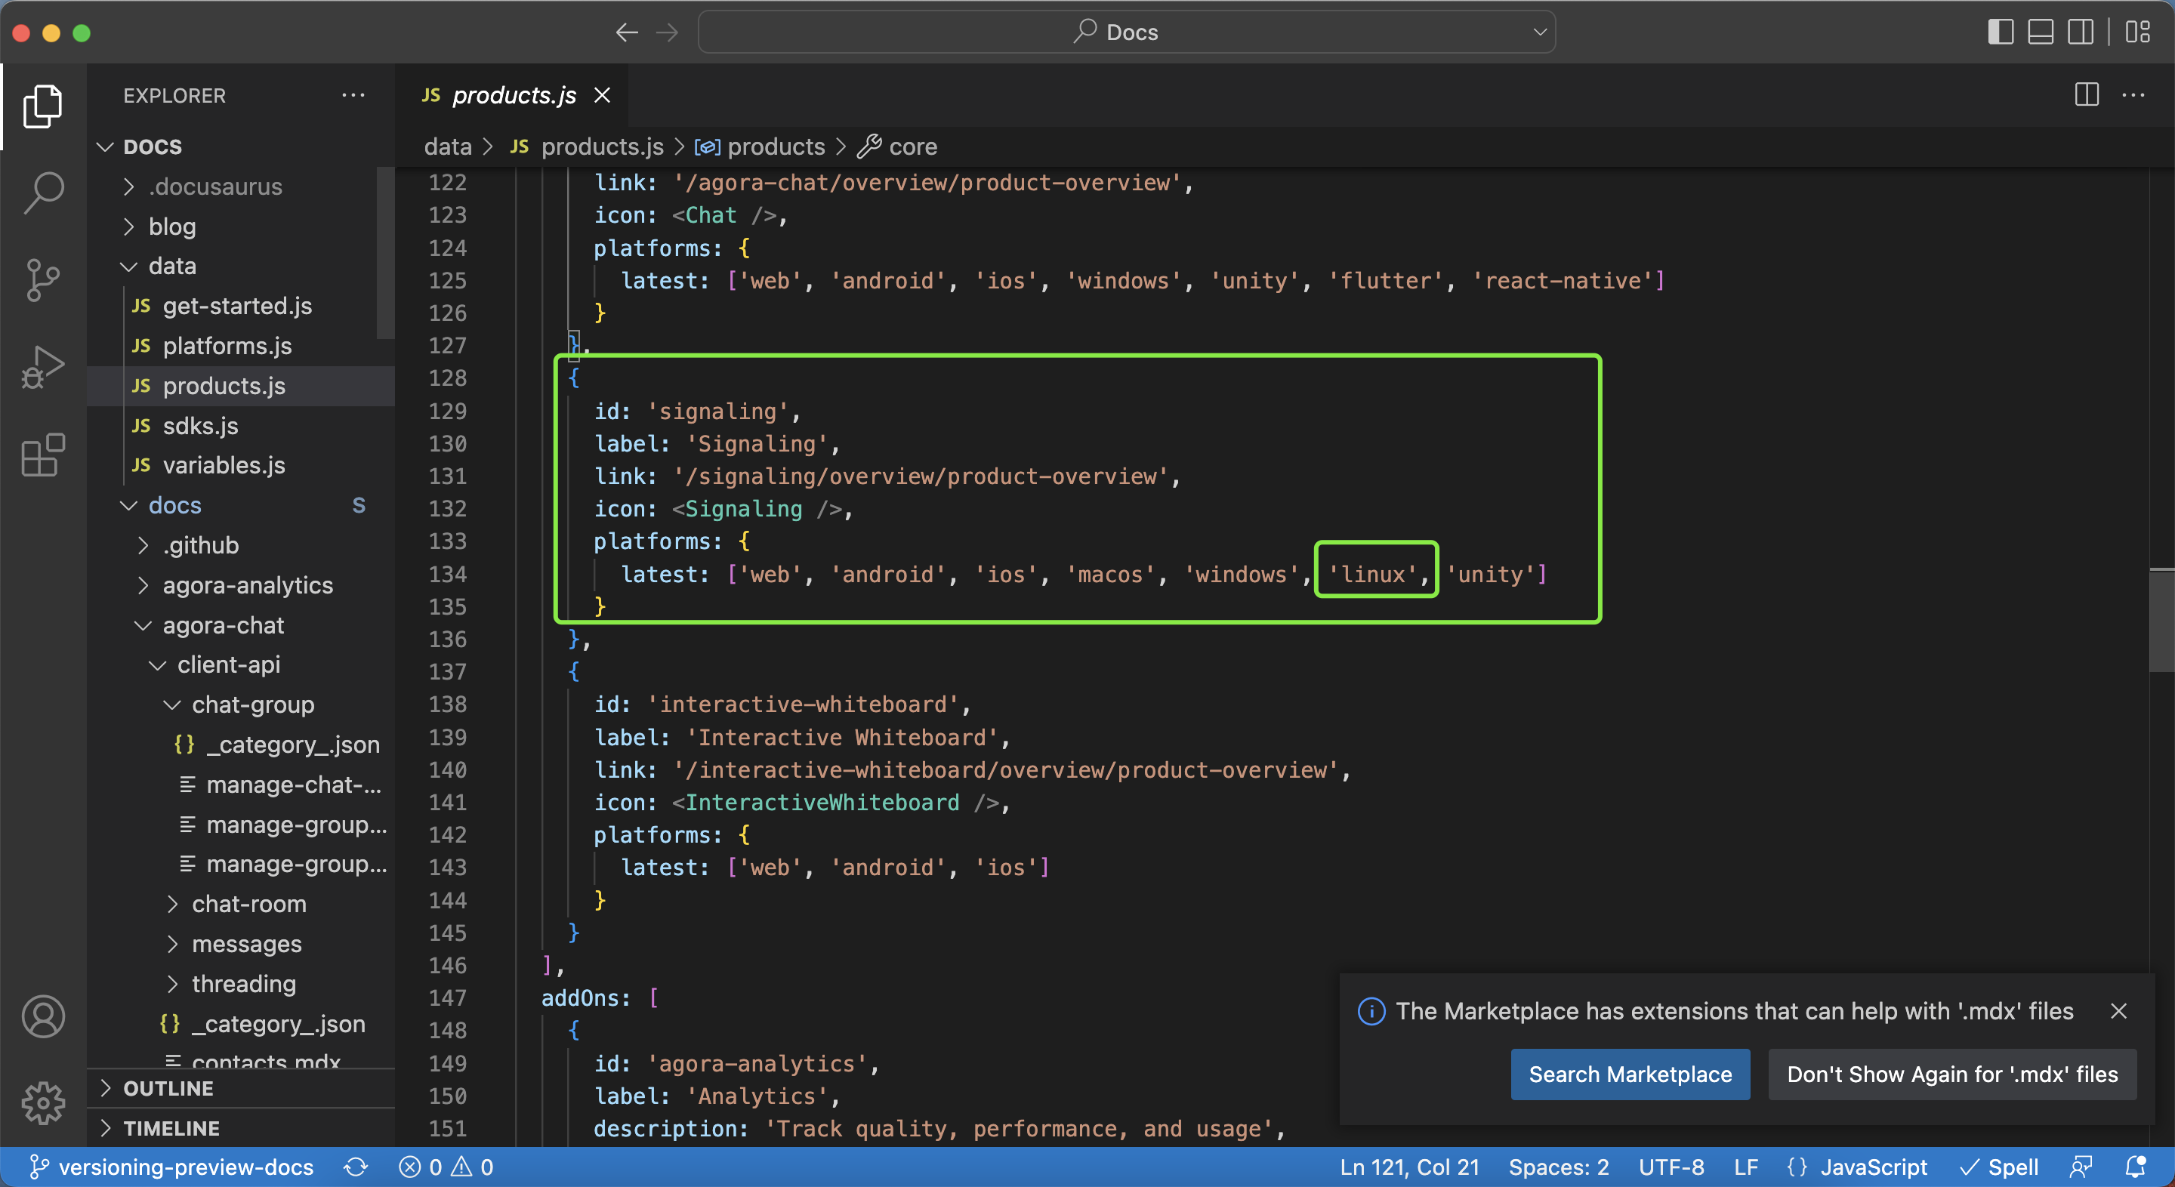2175x1187 pixels.
Task: Open the Extensions view
Action: coord(42,455)
